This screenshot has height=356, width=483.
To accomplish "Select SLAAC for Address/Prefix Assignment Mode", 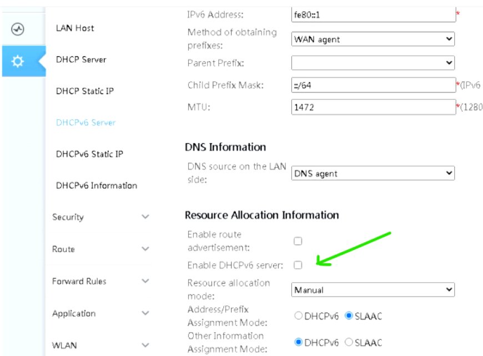I will (349, 315).
